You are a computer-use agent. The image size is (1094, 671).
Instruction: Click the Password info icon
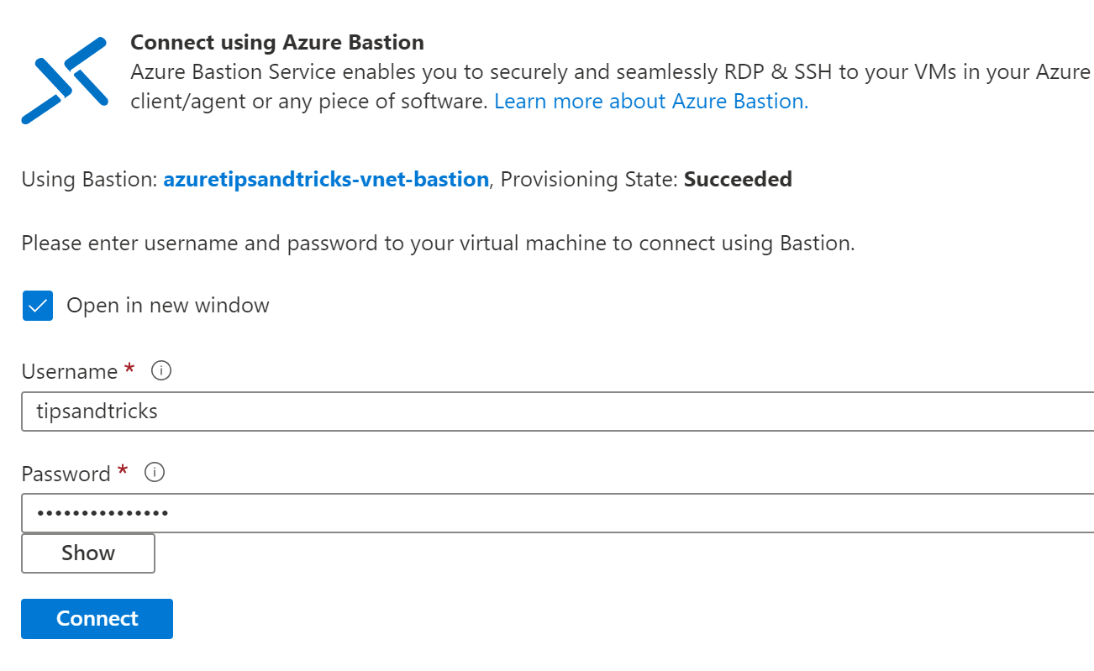tap(155, 473)
